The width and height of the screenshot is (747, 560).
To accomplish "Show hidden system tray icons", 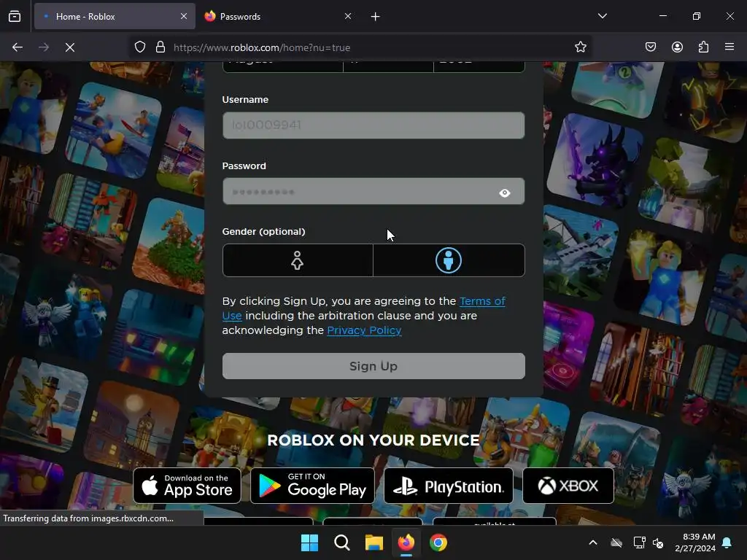I will click(x=593, y=542).
